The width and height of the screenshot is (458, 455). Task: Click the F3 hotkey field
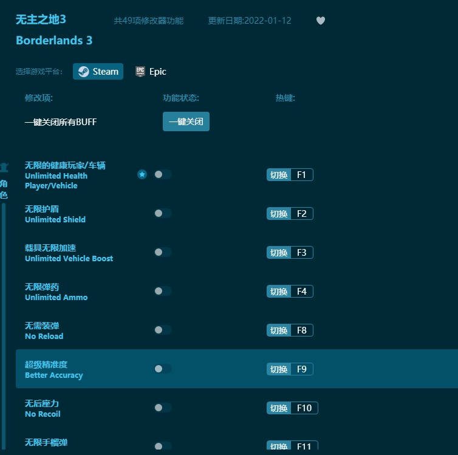coord(302,252)
